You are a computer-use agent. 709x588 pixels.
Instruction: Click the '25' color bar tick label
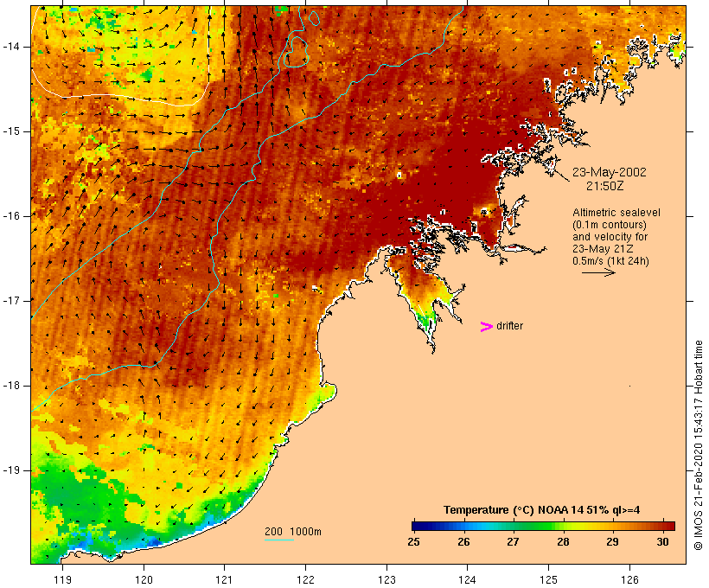tap(413, 541)
